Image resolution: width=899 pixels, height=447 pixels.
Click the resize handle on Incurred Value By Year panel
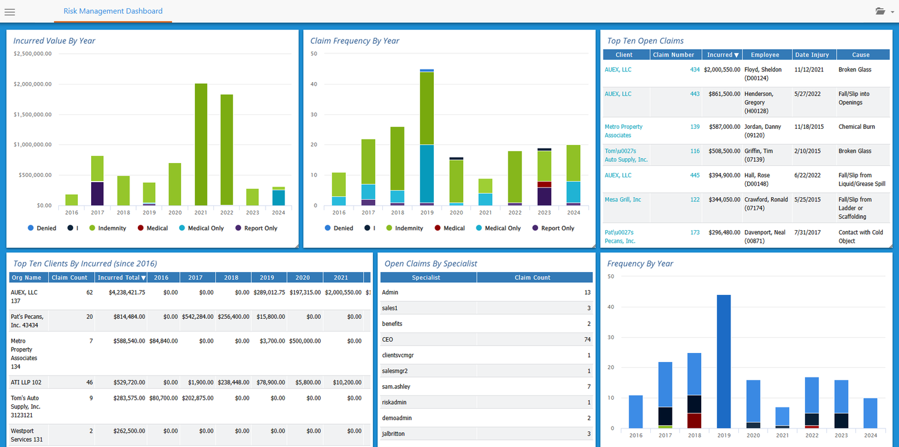pos(297,246)
